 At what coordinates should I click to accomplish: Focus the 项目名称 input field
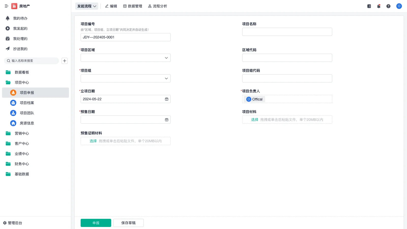pos(287,32)
